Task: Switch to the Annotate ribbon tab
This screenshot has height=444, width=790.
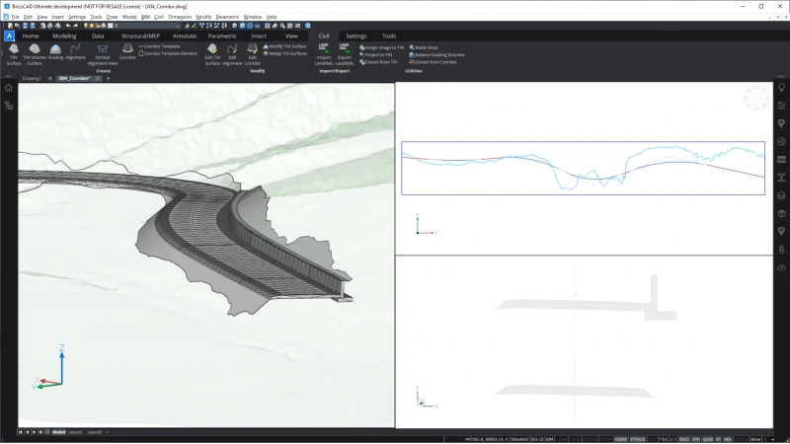Action: (184, 37)
